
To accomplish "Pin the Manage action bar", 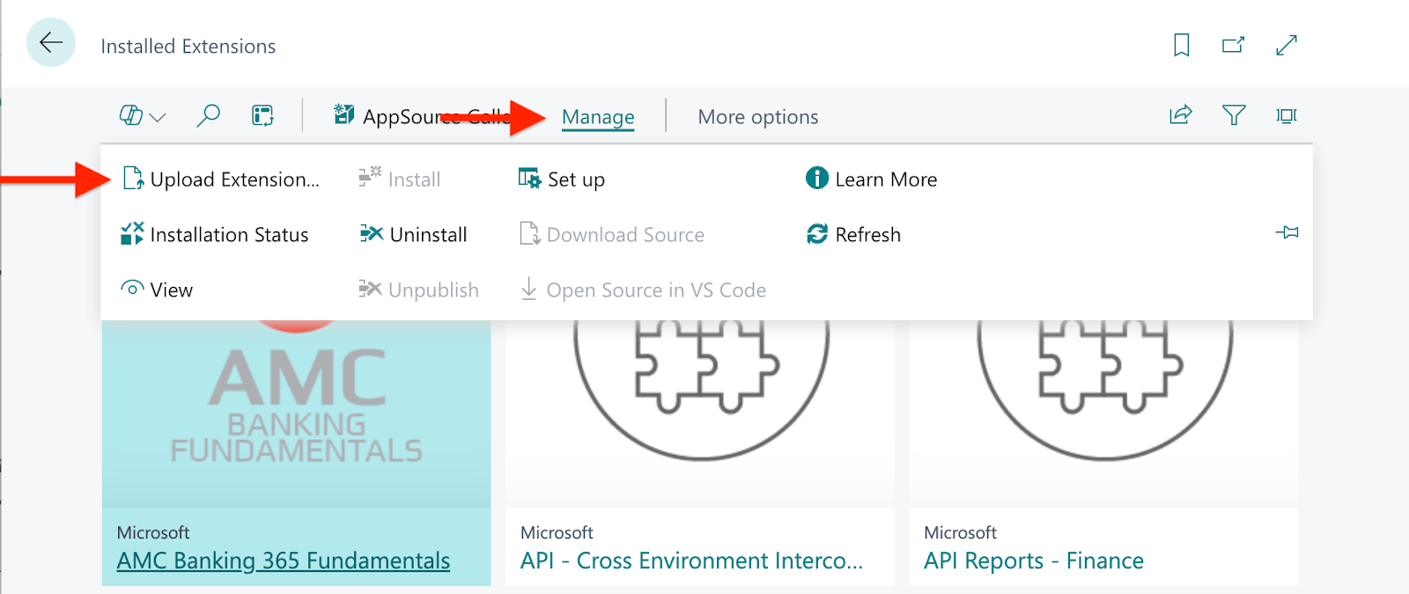I will point(1287,233).
